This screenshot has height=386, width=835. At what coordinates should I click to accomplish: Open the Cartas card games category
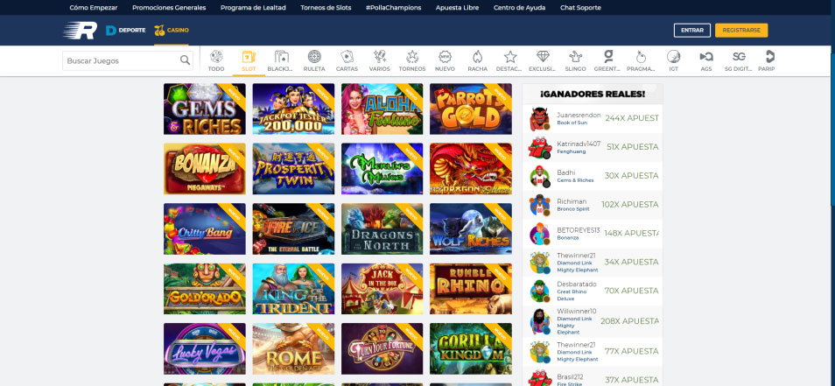(x=347, y=57)
